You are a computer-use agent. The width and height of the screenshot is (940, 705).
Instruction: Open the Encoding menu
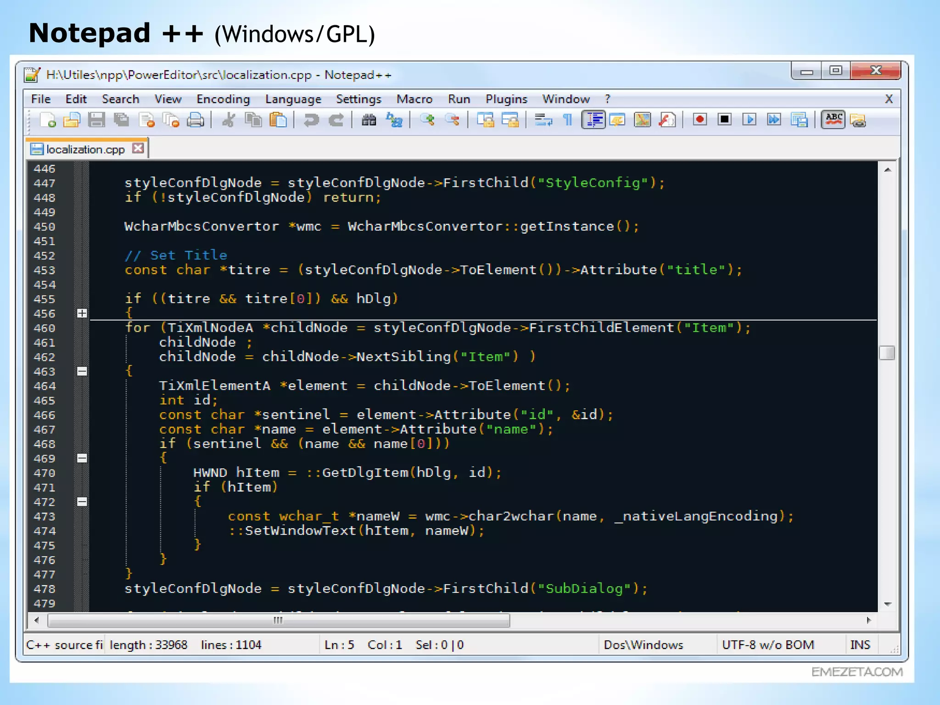pyautogui.click(x=223, y=99)
